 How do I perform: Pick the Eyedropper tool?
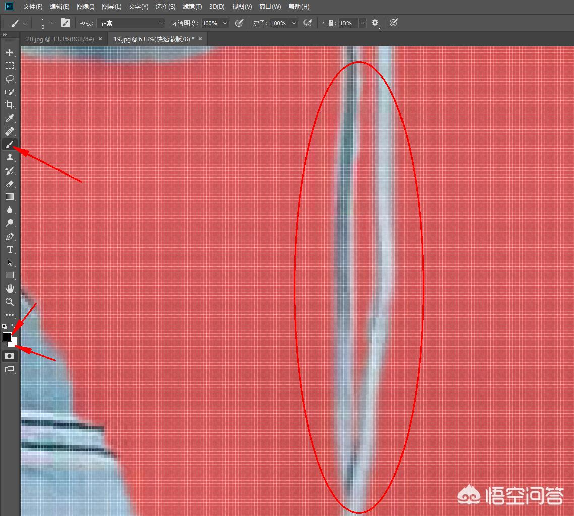[10, 118]
